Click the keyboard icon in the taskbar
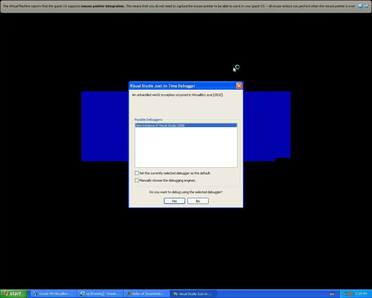This screenshot has width=372, height=298. [332, 294]
